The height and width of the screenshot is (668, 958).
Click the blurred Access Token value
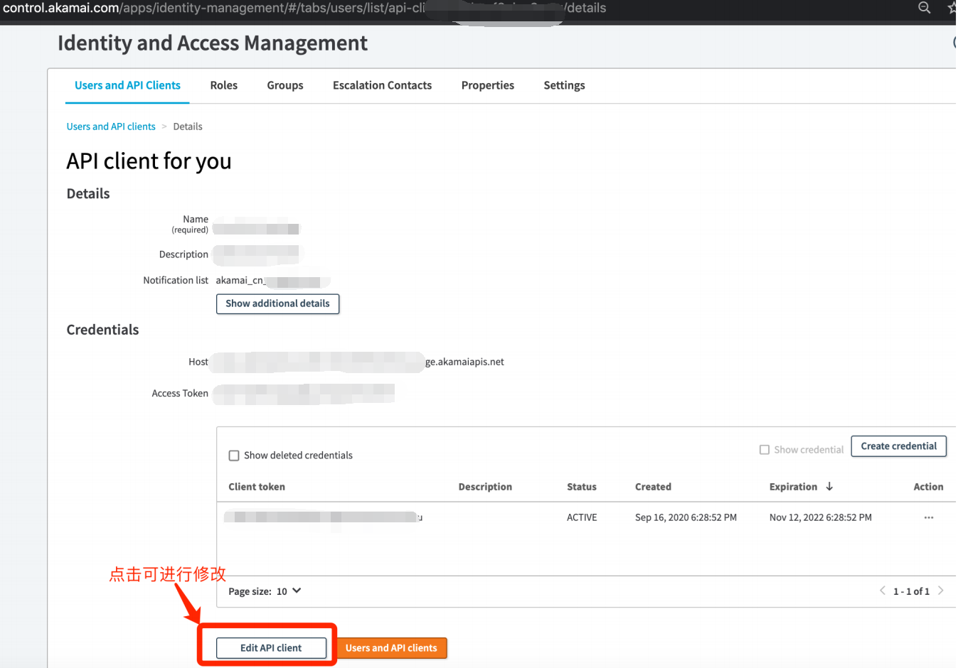pyautogui.click(x=304, y=394)
